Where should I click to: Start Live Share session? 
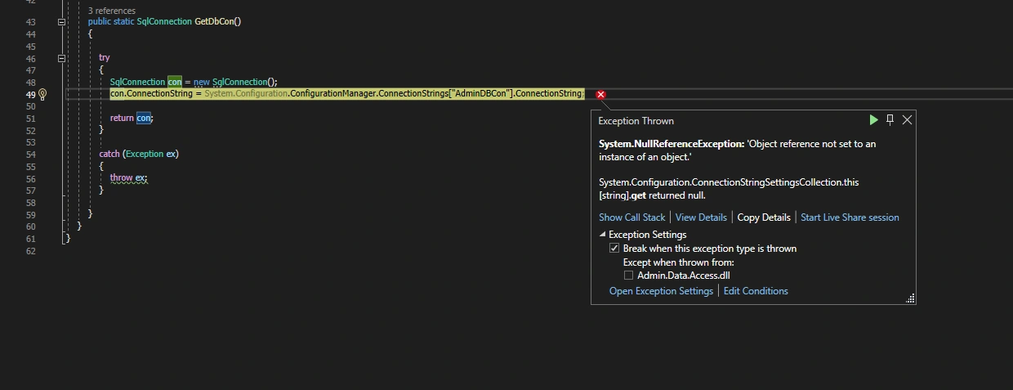[850, 217]
